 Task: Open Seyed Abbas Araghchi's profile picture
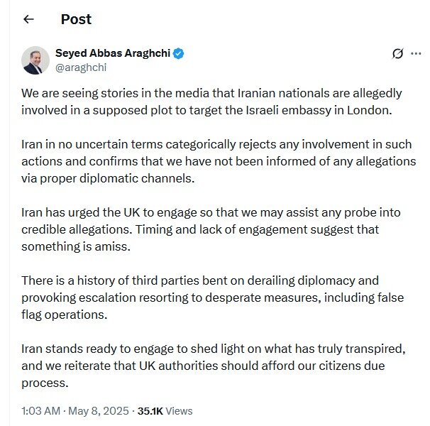coord(35,60)
